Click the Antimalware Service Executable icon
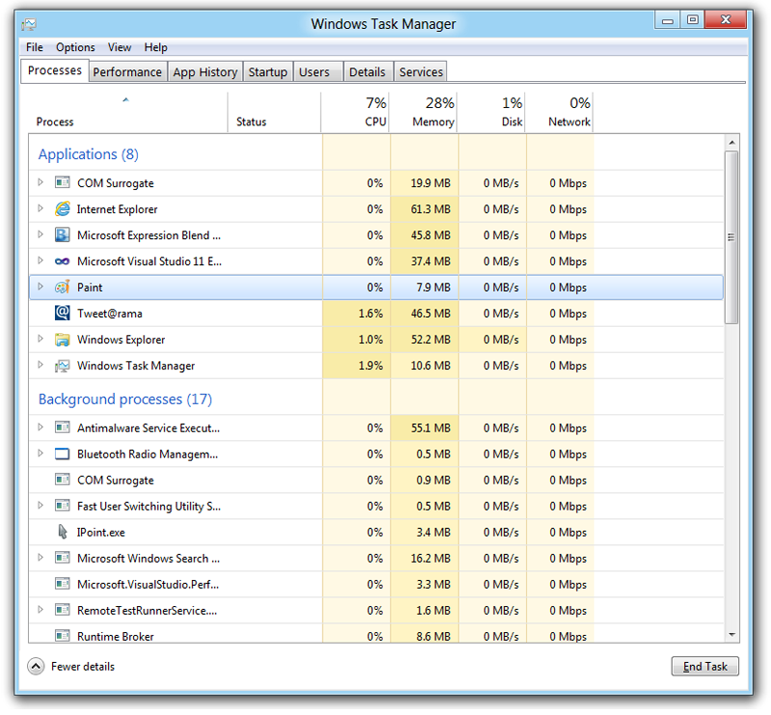771x715 pixels. pos(61,428)
